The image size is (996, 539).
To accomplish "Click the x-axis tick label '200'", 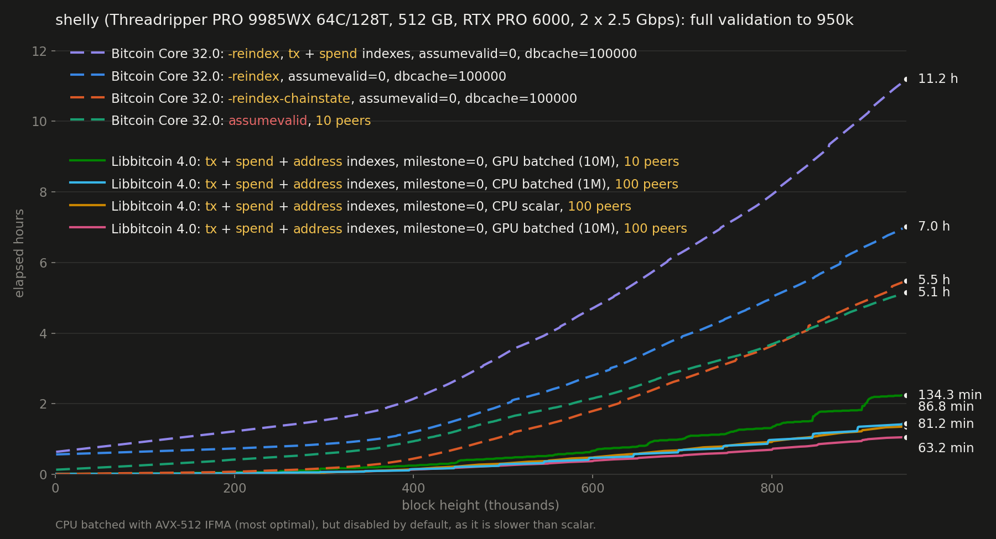I will (234, 489).
